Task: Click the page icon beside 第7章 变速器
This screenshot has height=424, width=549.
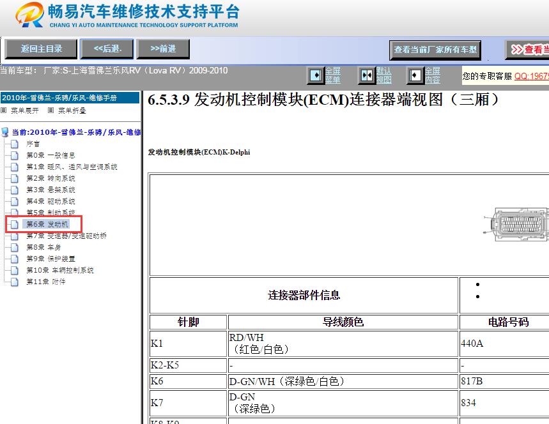Action: (x=15, y=236)
